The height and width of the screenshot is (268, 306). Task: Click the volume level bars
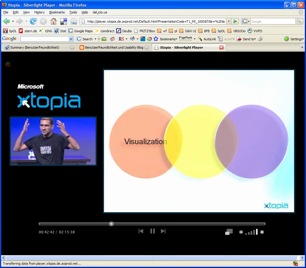click(251, 232)
